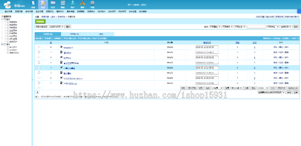Click the sidebar collapse arrow handle
301x146 pixels.
click(x=32, y=80)
